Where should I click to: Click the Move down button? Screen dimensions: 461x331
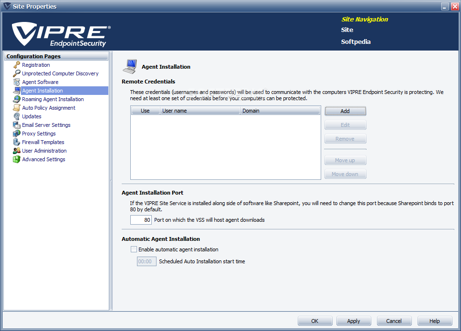click(345, 174)
